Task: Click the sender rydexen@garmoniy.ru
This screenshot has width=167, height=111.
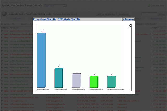Action: tap(20, 31)
